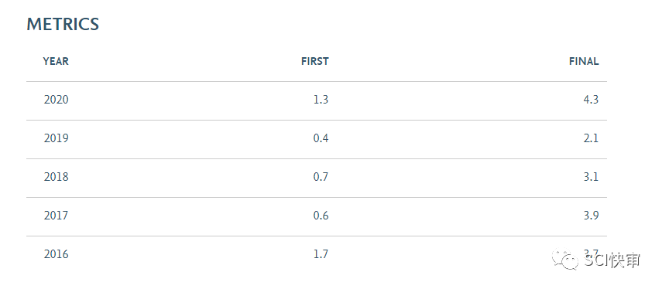Click the 2.1 final value for 2019
The image size is (662, 289).
[x=591, y=138]
